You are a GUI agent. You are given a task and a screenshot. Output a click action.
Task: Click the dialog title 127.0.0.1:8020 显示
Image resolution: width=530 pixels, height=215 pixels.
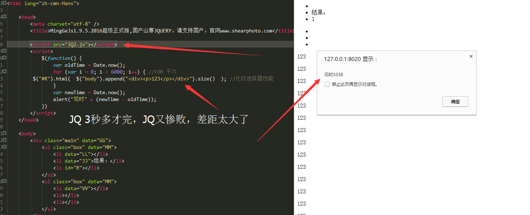(351, 59)
